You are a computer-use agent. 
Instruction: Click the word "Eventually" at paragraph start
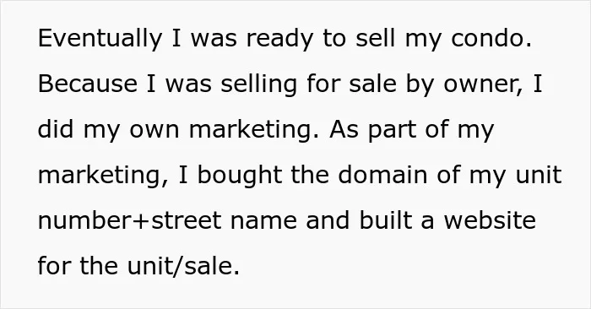click(x=100, y=39)
